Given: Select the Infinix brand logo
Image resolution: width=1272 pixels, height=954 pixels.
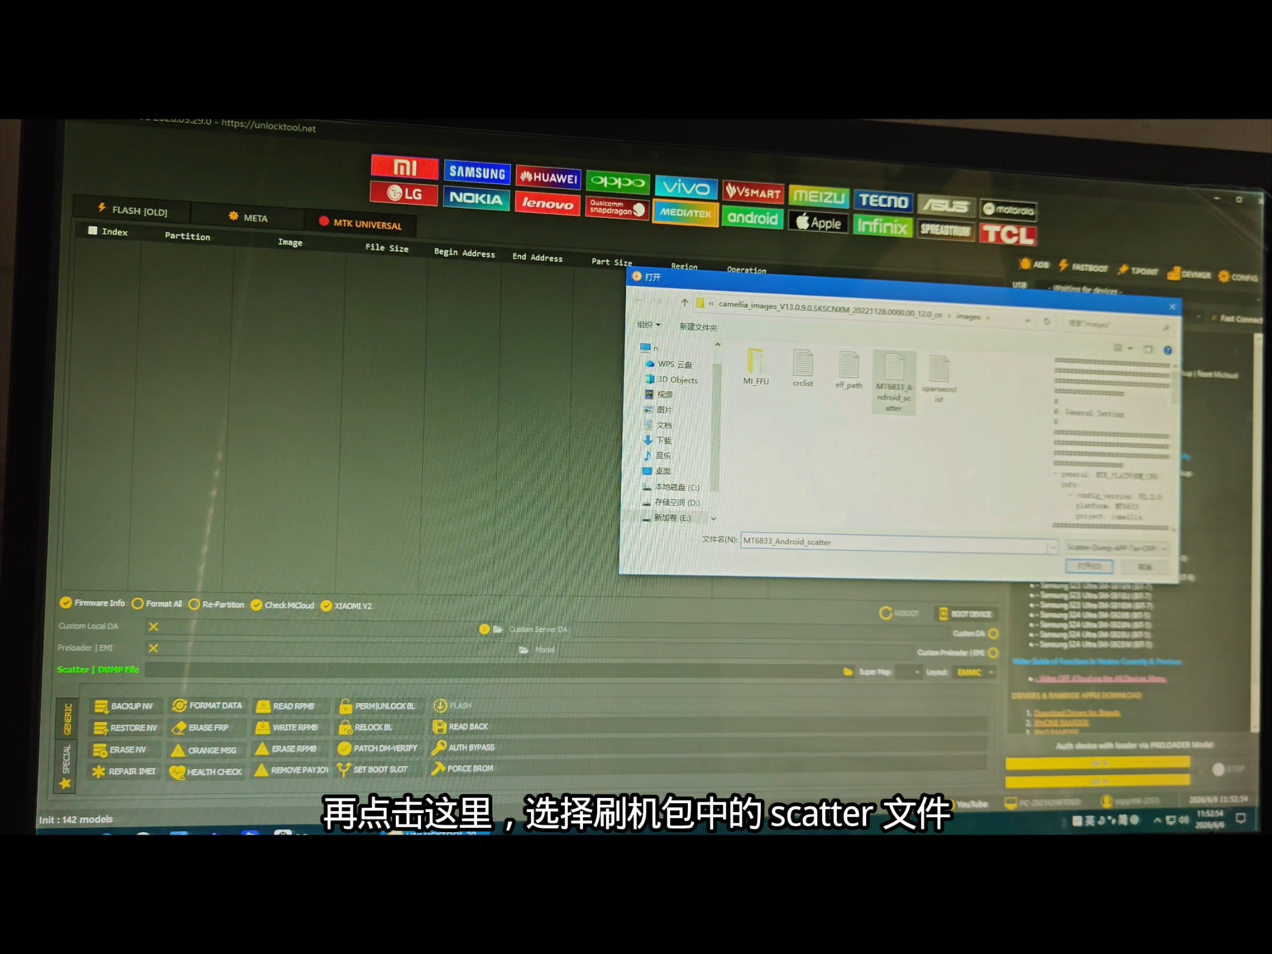Looking at the screenshot, I should tap(882, 227).
